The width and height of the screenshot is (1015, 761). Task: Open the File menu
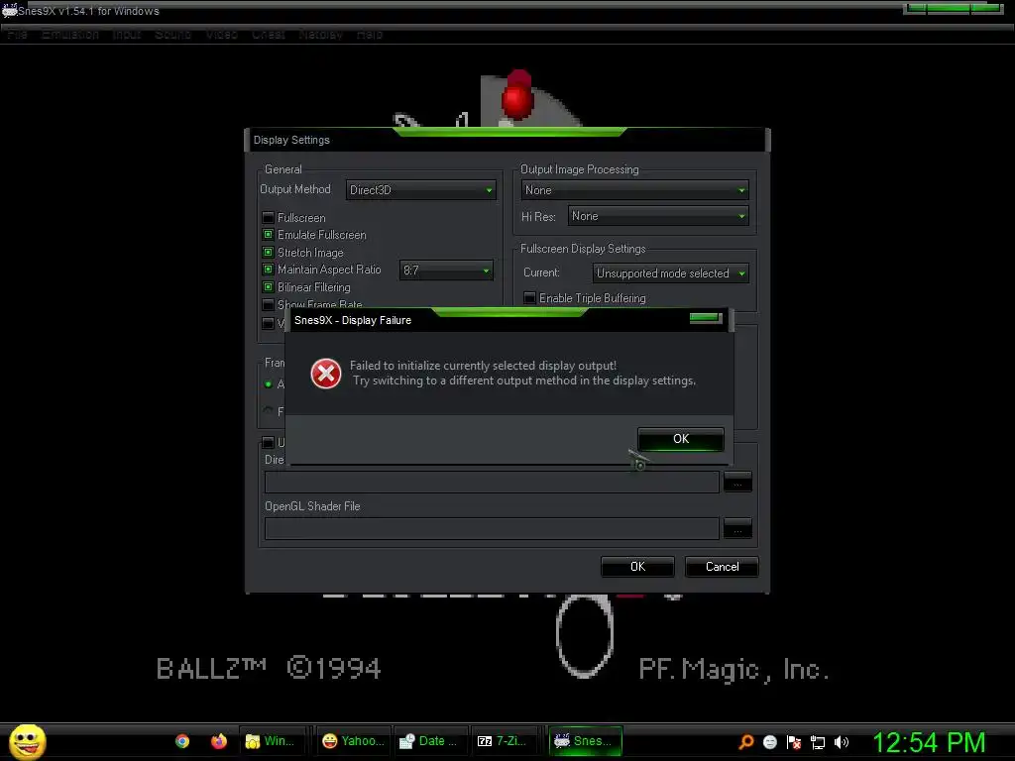pyautogui.click(x=18, y=34)
